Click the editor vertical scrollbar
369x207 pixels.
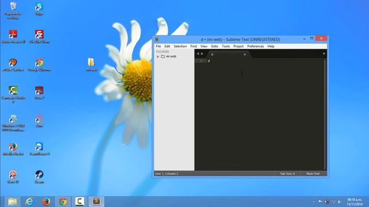325,114
